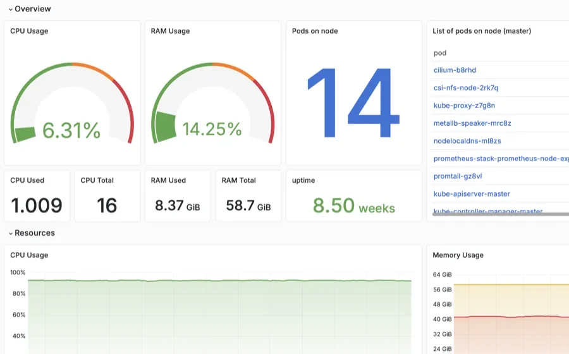
Task: Click the 64 GiB label on Memory axis
Action: 442,274
